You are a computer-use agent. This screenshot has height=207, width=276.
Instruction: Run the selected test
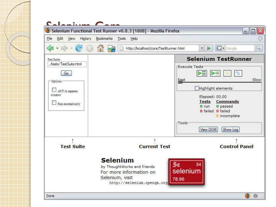[x=215, y=73]
